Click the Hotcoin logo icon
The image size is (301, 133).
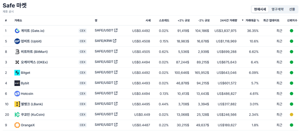tap(17, 94)
